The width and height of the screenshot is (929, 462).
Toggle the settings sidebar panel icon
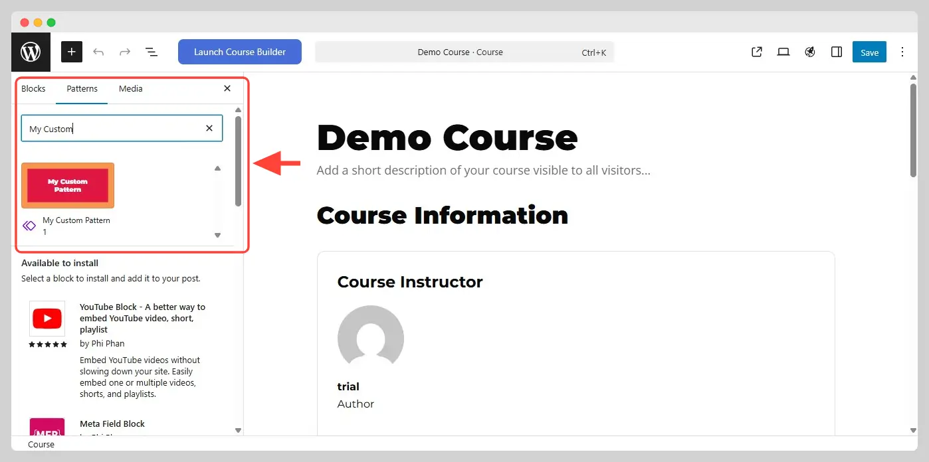[x=837, y=52]
